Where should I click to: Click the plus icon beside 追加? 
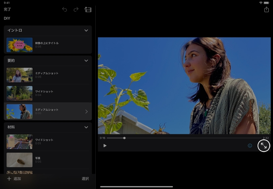[x=9, y=179]
